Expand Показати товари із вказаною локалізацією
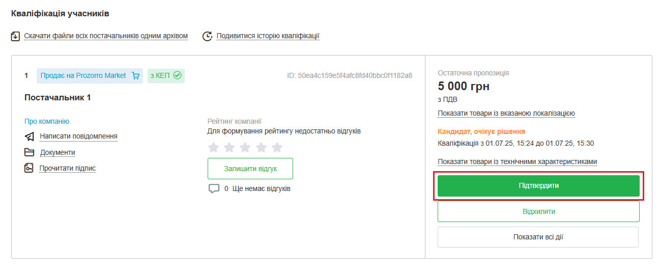This screenshot has width=659, height=273. point(506,114)
